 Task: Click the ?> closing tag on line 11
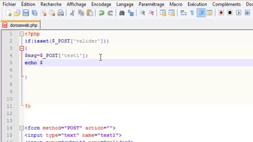(x=28, y=106)
